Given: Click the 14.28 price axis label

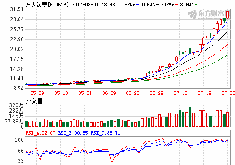Looking at the screenshot, I should [17, 69].
